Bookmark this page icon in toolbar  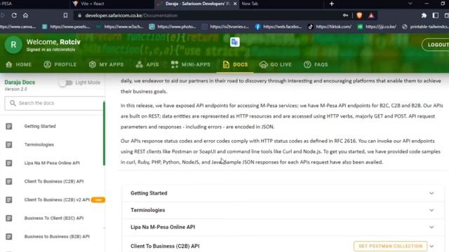coord(65,15)
